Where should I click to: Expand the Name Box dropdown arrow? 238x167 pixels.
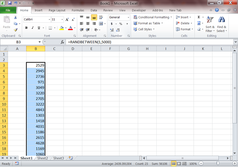(39, 42)
